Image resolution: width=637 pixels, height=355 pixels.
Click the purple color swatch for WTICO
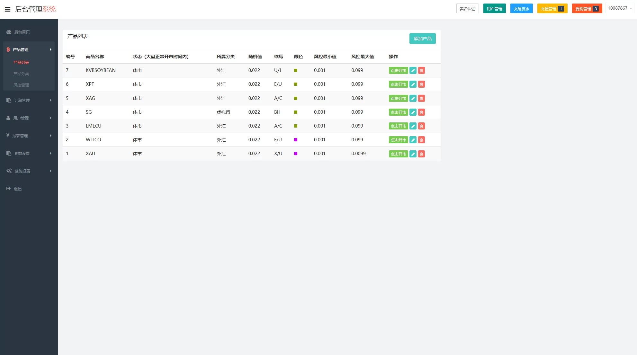(x=296, y=140)
